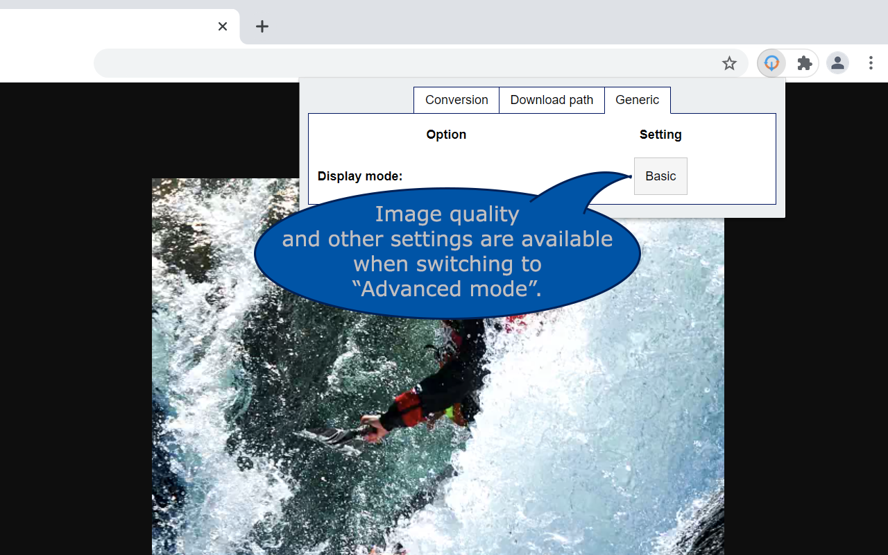Click the Option column header

tap(446, 135)
